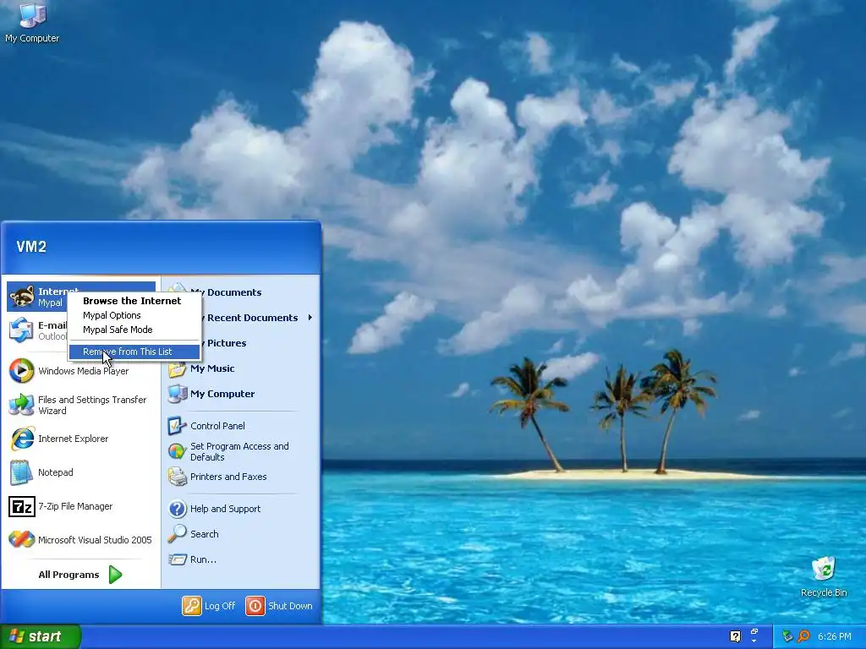Choose Remove from This List
This screenshot has width=866, height=649.
click(x=134, y=352)
